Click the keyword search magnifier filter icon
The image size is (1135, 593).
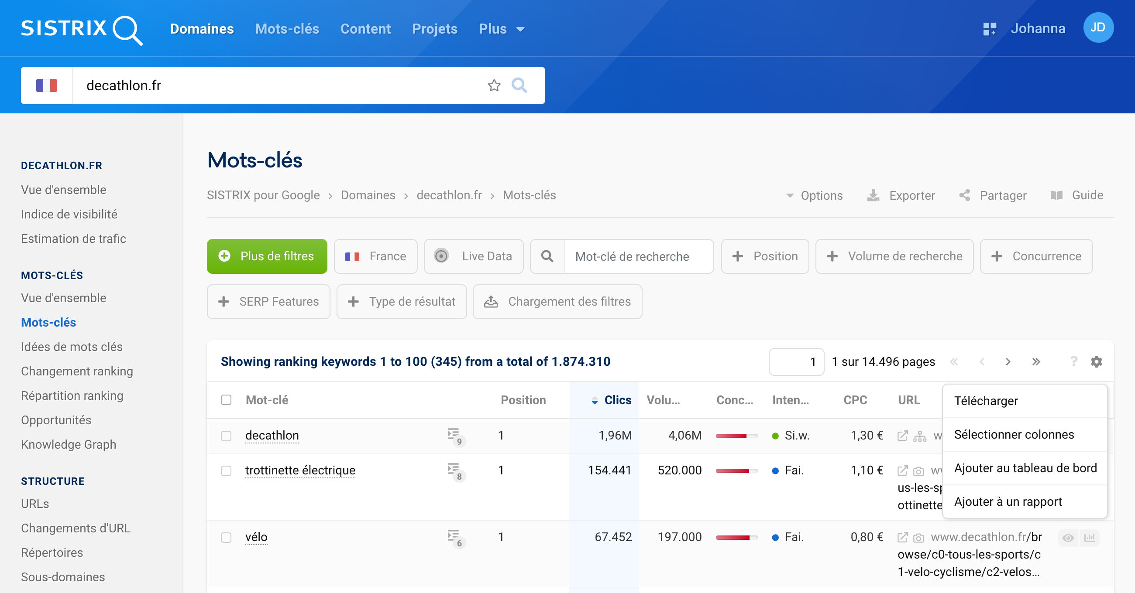(547, 256)
